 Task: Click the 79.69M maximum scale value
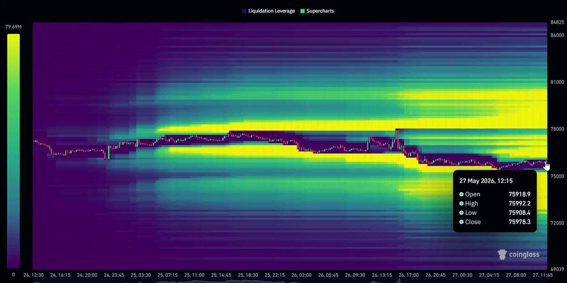click(x=13, y=26)
